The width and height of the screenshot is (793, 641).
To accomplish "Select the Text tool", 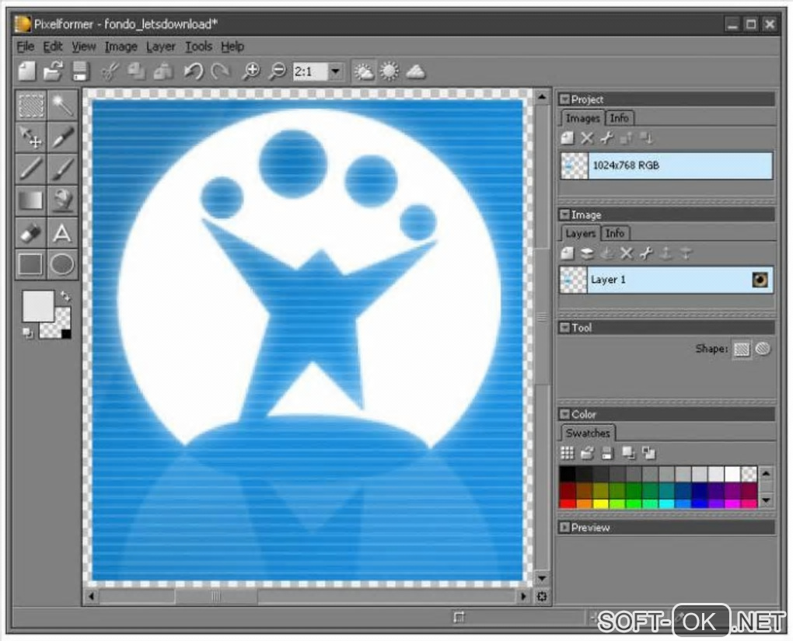I will click(x=63, y=232).
